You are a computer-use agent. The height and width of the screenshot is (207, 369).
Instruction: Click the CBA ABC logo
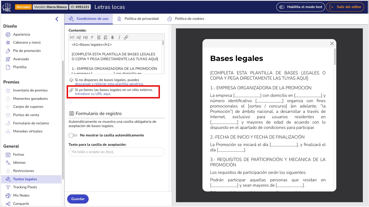(6, 7)
